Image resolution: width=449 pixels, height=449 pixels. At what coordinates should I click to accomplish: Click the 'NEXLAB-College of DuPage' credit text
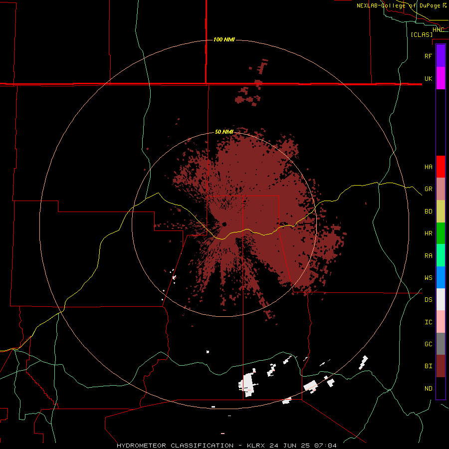coord(398,5)
